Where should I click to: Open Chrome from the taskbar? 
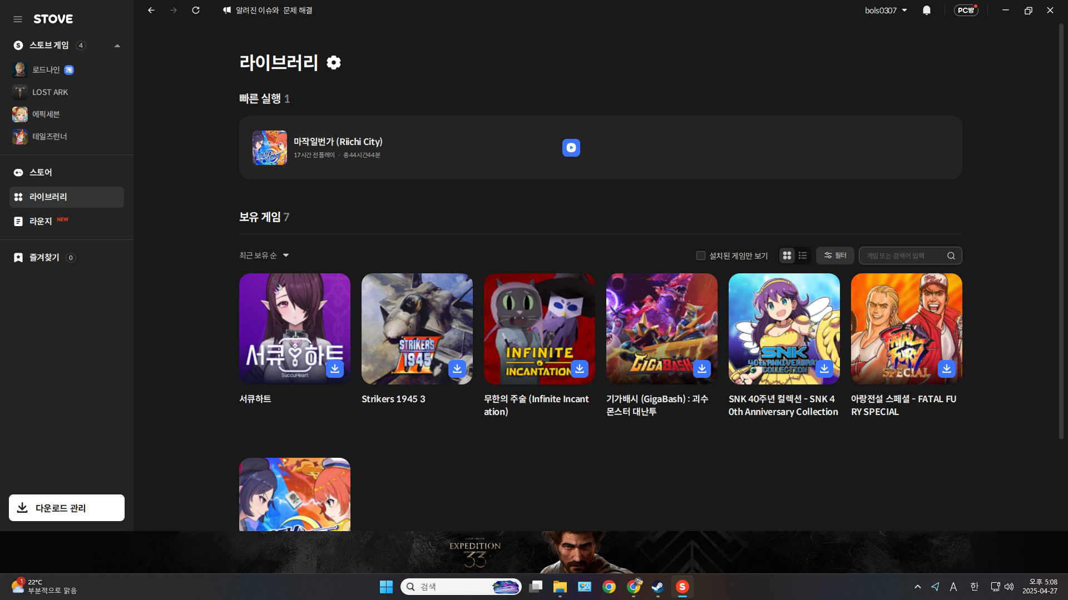609,587
